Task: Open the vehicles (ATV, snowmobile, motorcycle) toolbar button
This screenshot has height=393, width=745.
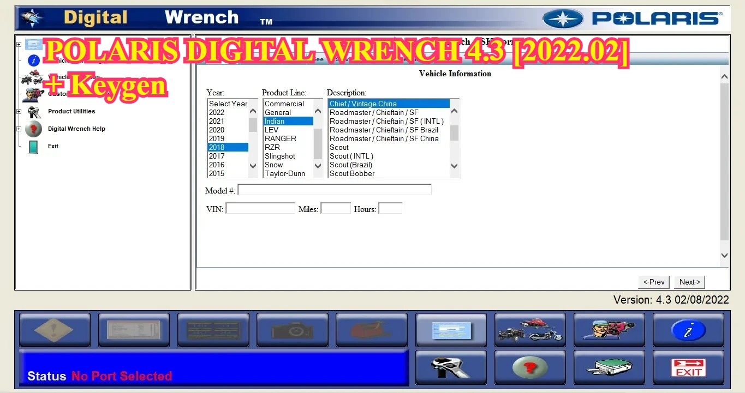Action: click(530, 330)
